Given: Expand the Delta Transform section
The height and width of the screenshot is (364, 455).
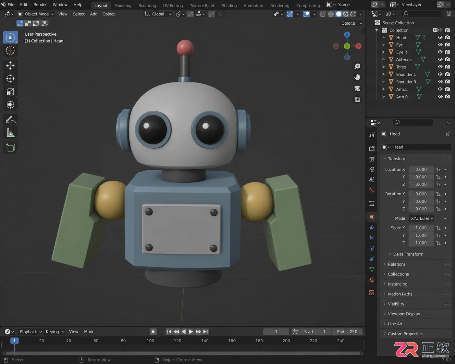Looking at the screenshot, I should coord(408,254).
